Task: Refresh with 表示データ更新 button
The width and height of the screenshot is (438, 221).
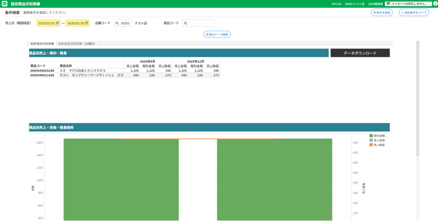Action: tap(217, 35)
